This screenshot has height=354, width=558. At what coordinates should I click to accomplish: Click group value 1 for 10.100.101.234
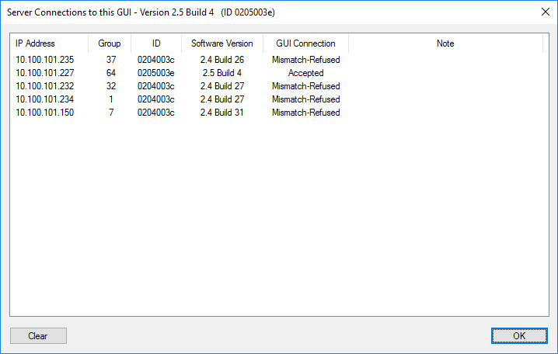point(111,99)
